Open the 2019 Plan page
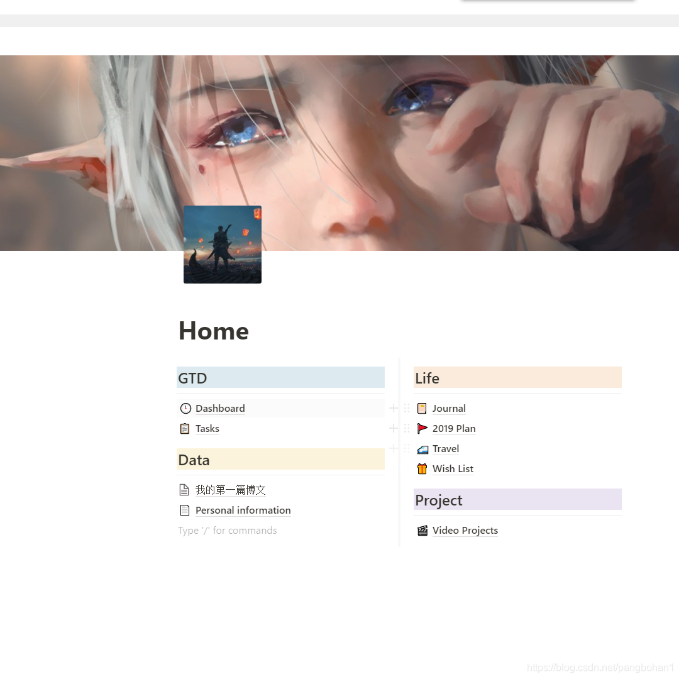The height and width of the screenshot is (679, 679). [454, 429]
